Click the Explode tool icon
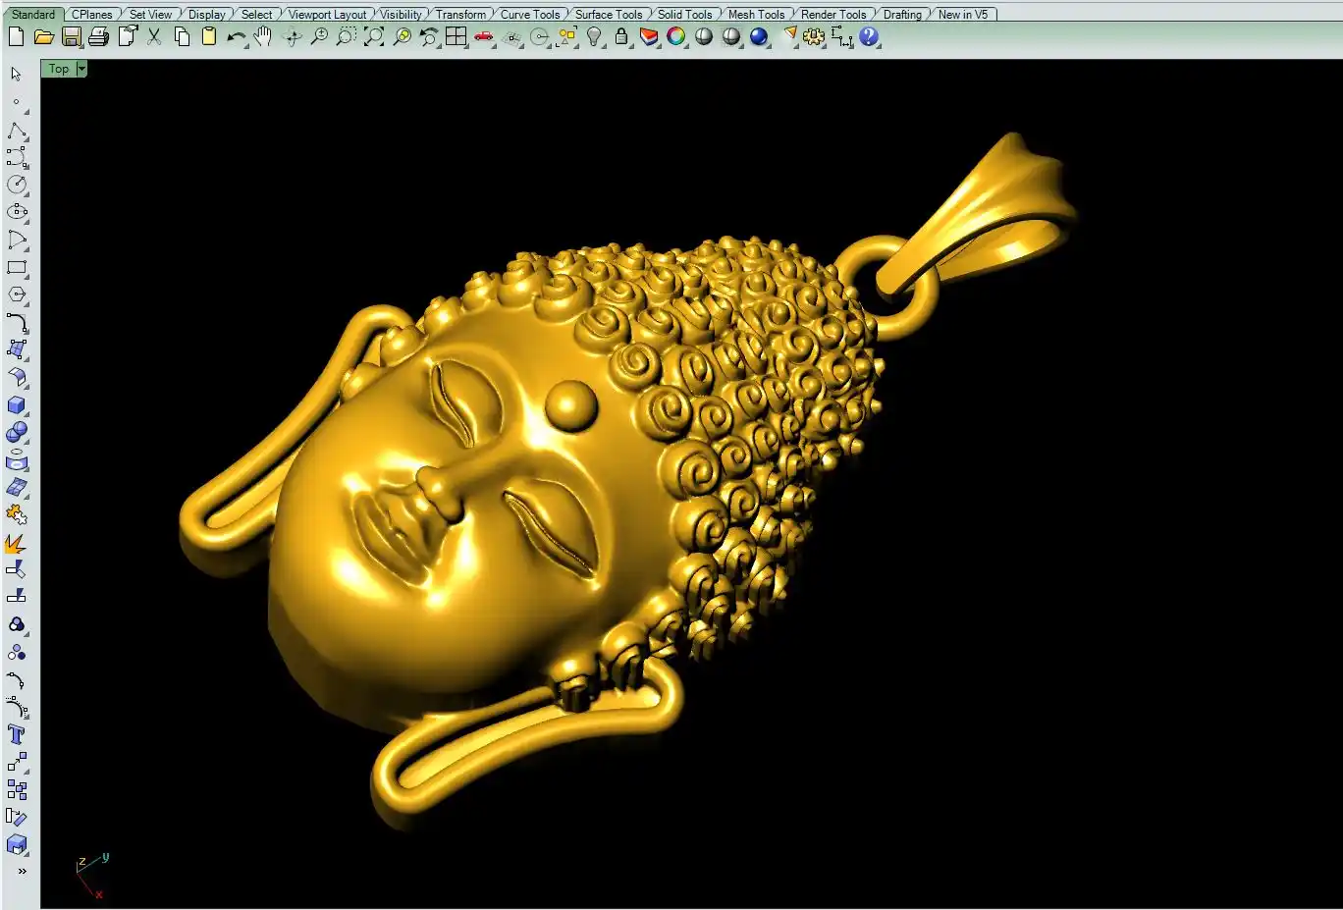The width and height of the screenshot is (1343, 910). (x=16, y=543)
